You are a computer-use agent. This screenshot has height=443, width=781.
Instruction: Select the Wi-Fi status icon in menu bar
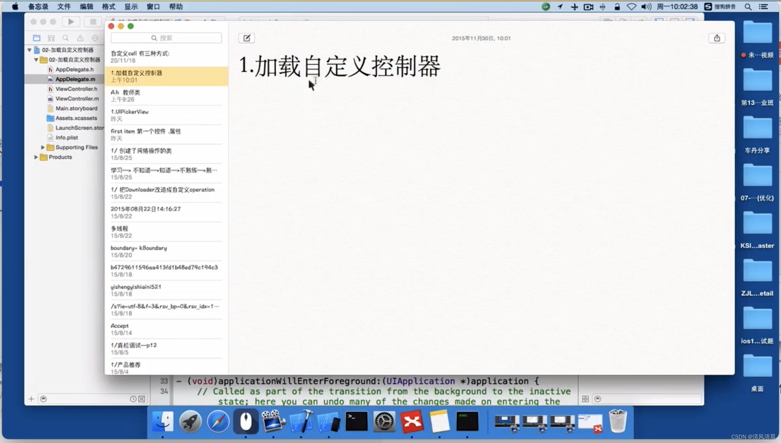[630, 6]
